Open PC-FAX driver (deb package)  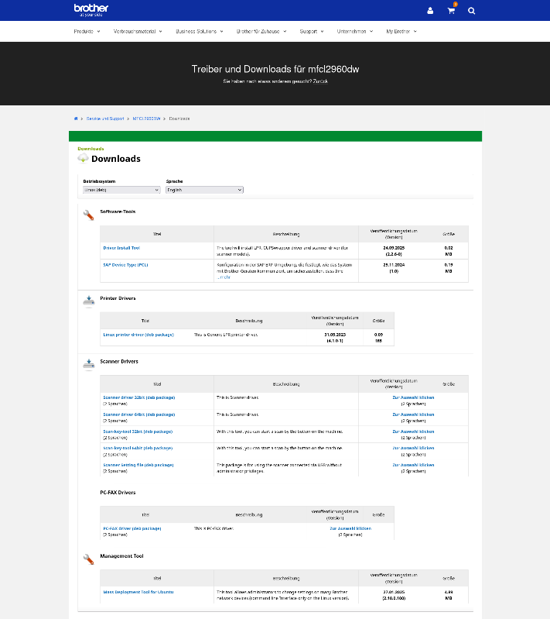click(x=132, y=528)
